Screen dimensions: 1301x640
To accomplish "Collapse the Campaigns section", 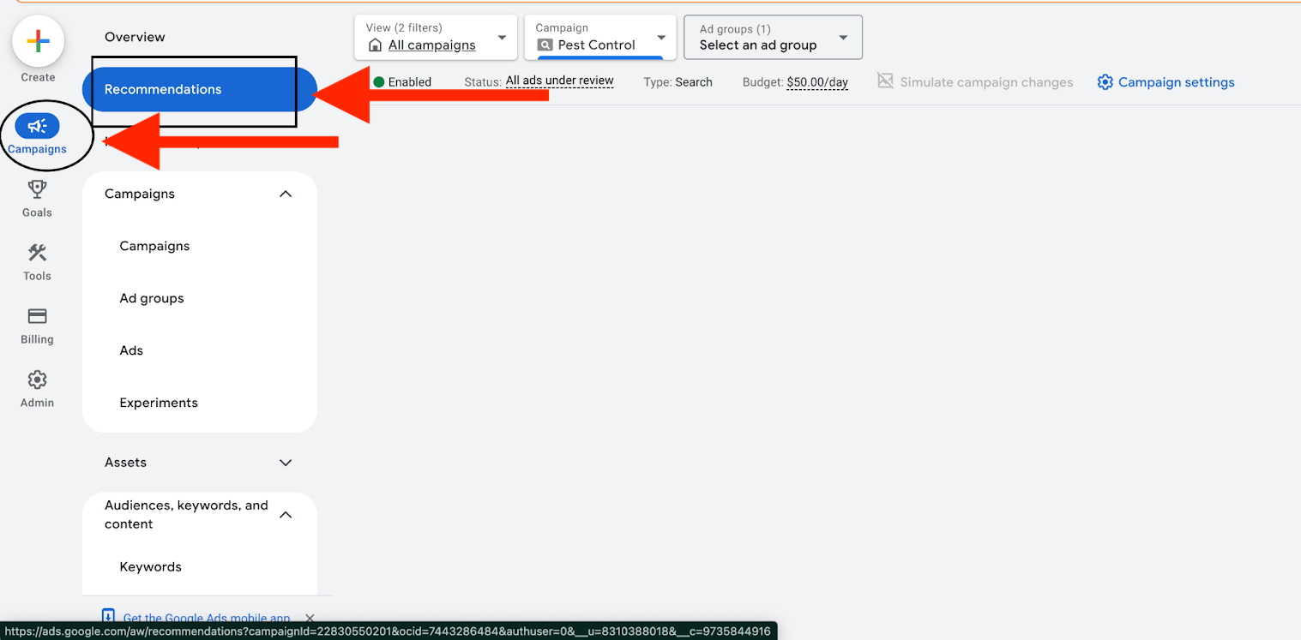I will click(x=286, y=194).
